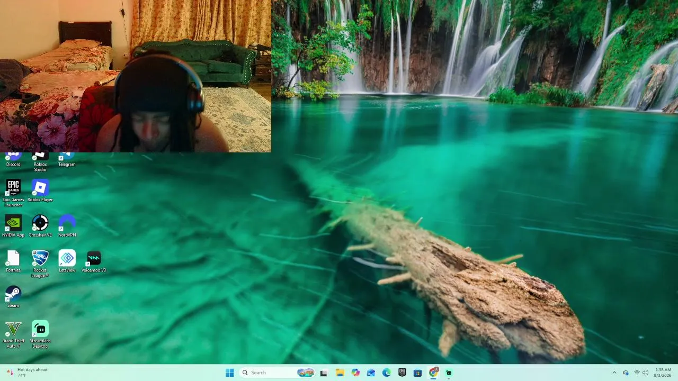The image size is (678, 381).
Task: Select the LetsView desktop shortcut
Action: [x=67, y=261]
